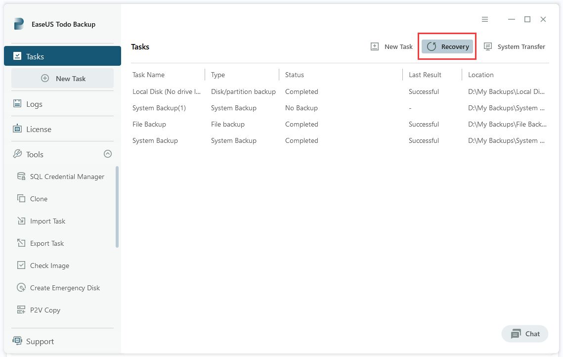
Task: Open the Support sidebar section
Action: click(x=40, y=341)
